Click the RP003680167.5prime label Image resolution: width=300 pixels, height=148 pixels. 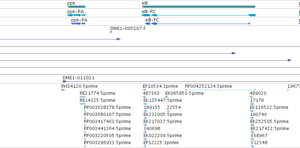tap(107, 115)
